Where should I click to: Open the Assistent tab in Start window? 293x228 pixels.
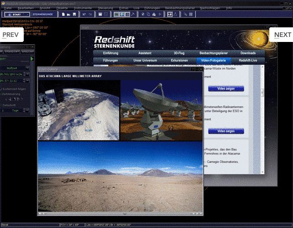[x=145, y=53]
